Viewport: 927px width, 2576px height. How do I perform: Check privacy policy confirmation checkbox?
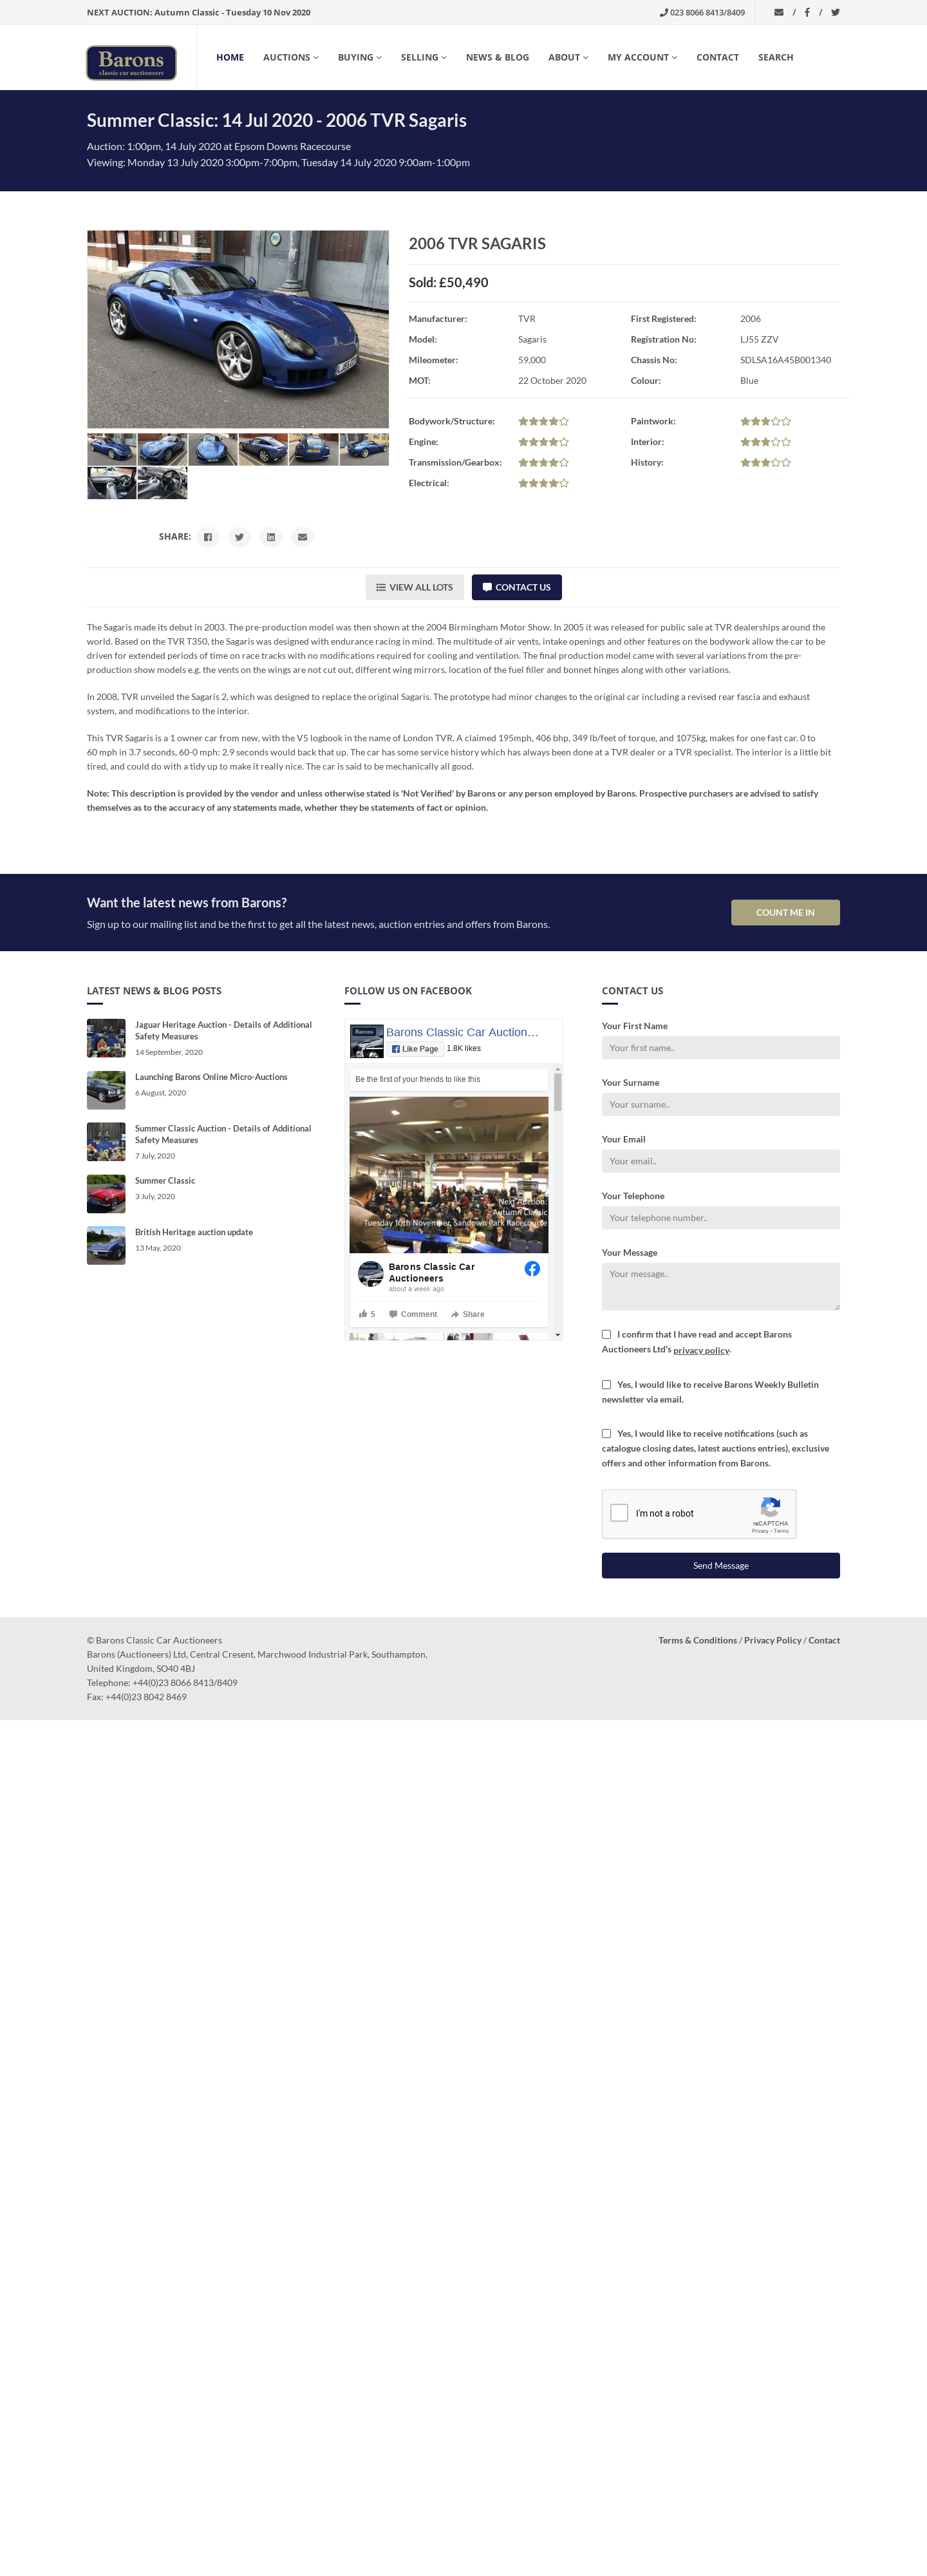(x=606, y=1334)
